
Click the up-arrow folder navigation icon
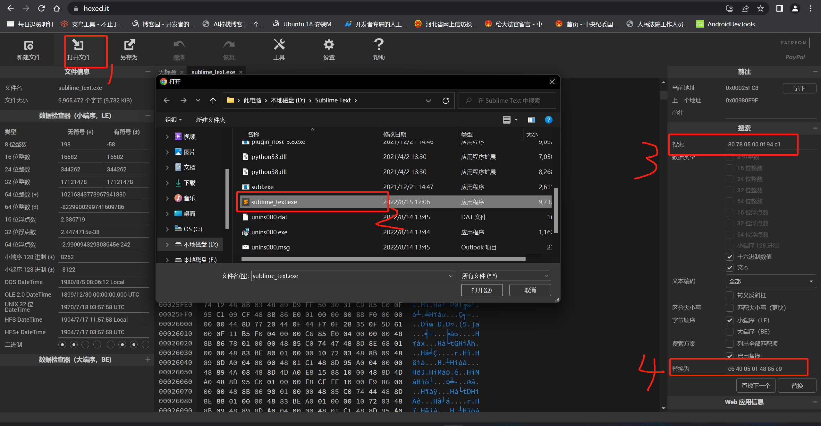coord(213,101)
